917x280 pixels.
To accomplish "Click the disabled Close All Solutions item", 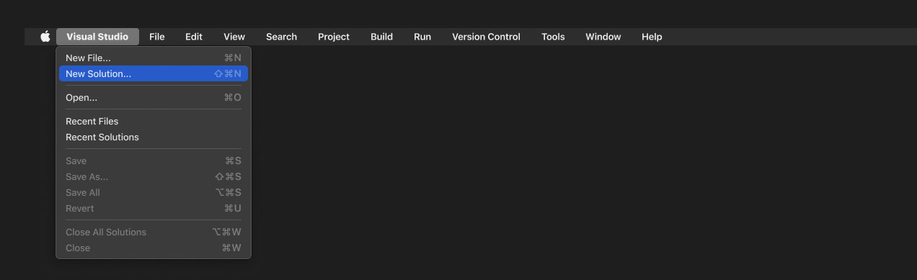I will (154, 232).
